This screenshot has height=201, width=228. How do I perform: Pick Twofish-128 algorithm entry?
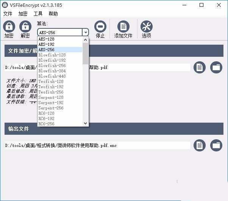[x=60, y=81]
